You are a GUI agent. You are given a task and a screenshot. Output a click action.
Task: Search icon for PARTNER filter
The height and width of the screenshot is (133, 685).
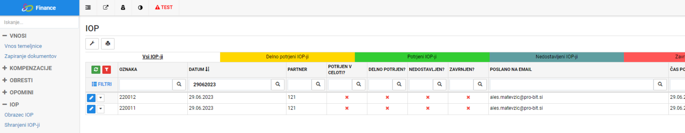point(318,85)
